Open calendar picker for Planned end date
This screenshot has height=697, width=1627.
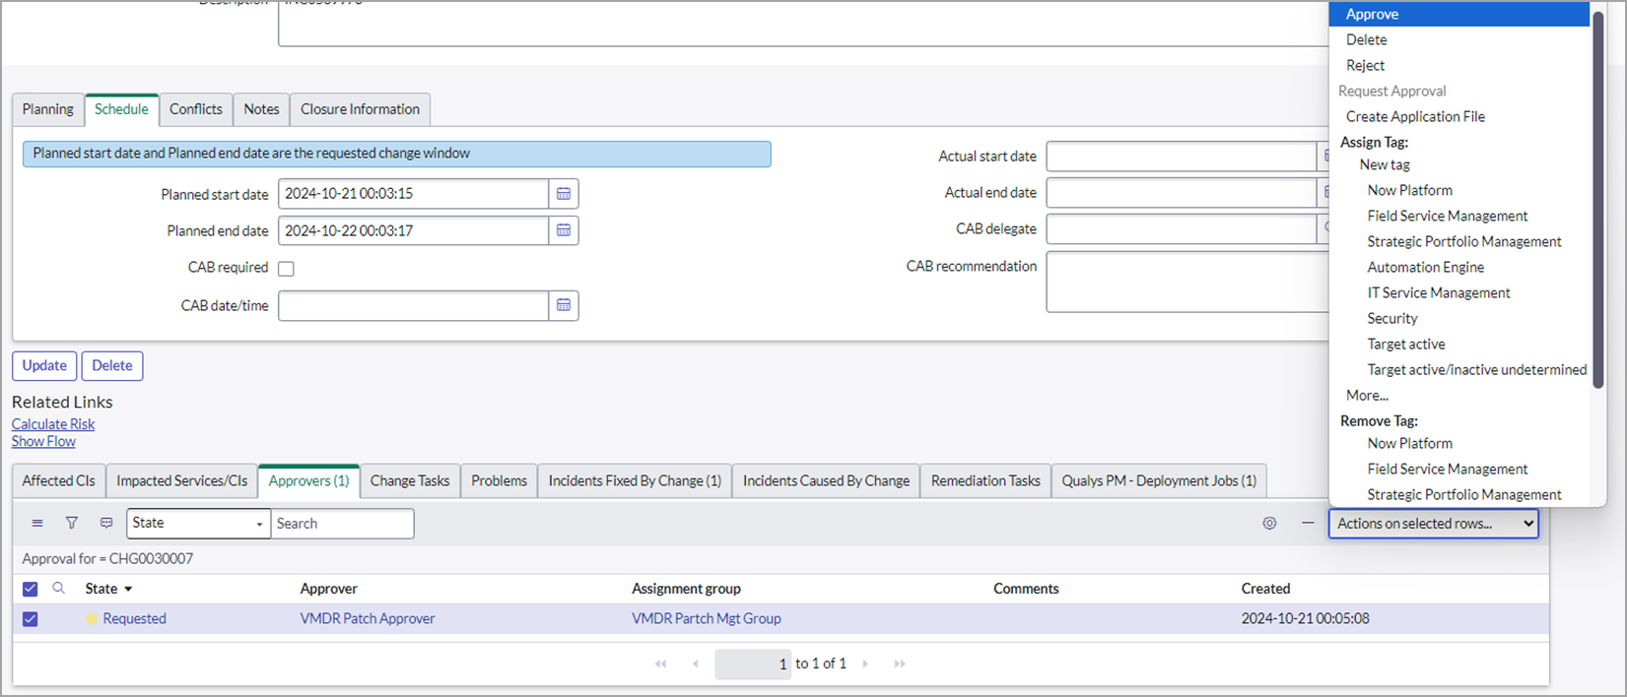pos(563,230)
